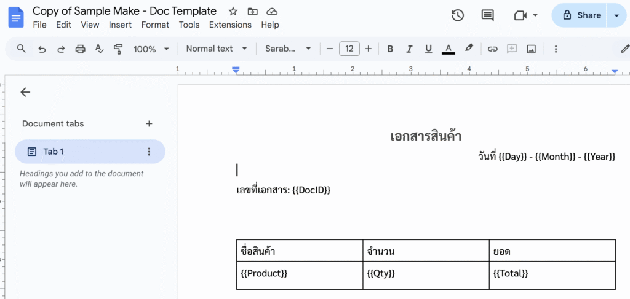630x299 pixels.
Task: Click the print icon in toolbar
Action: point(80,49)
